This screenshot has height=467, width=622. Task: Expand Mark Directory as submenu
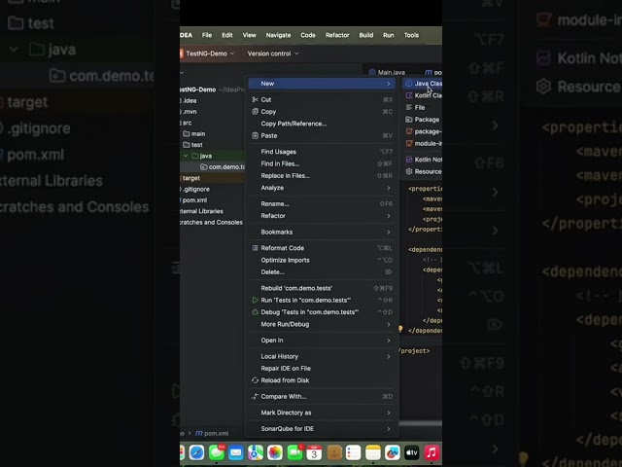322,413
